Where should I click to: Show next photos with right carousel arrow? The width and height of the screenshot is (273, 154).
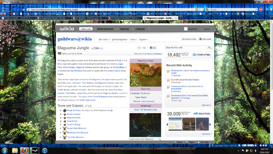coord(210,124)
